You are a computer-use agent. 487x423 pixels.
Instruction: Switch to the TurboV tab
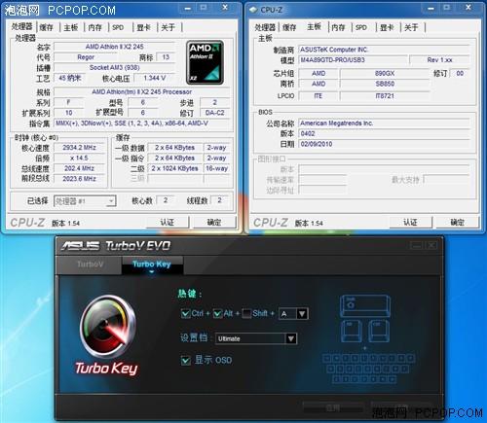click(90, 264)
